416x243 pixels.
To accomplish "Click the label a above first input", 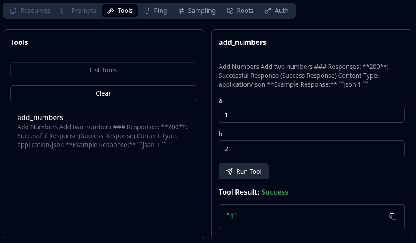I will (220, 100).
